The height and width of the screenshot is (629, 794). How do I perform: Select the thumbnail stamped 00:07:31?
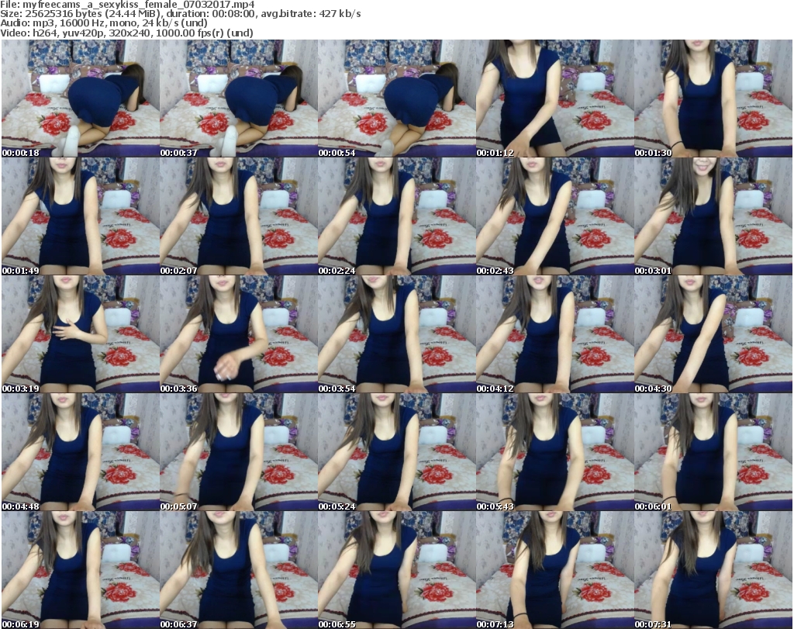point(713,570)
